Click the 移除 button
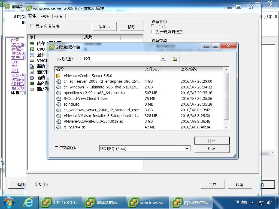 click(x=132, y=27)
